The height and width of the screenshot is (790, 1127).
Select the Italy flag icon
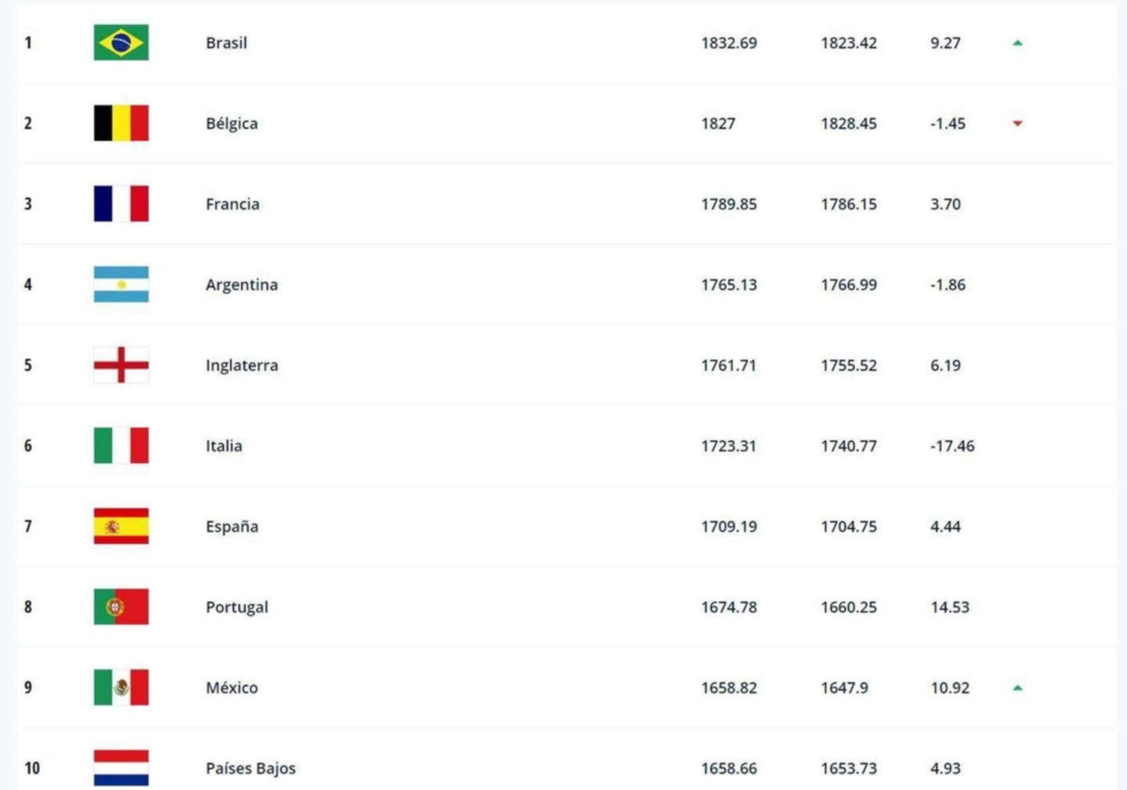pyautogui.click(x=121, y=445)
